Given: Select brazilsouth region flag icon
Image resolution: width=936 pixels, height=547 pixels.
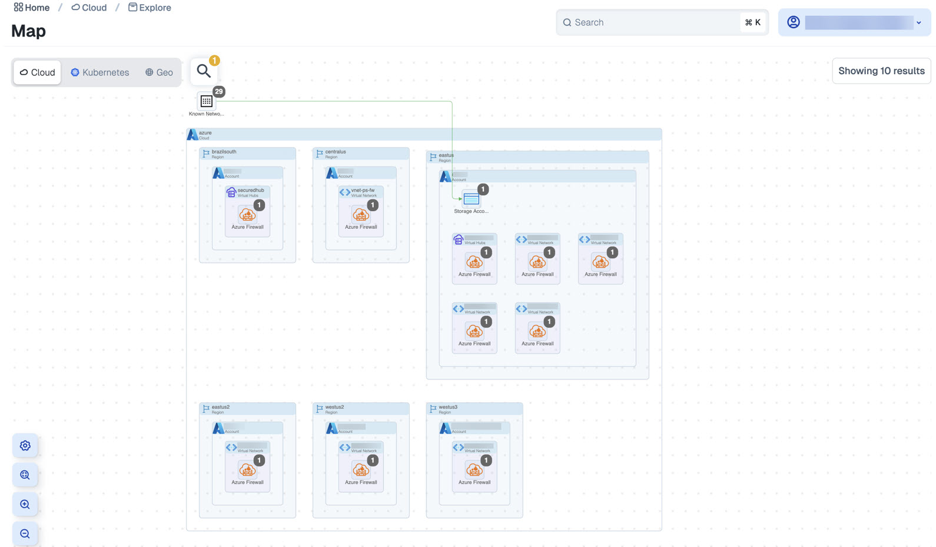Looking at the screenshot, I should [205, 154].
